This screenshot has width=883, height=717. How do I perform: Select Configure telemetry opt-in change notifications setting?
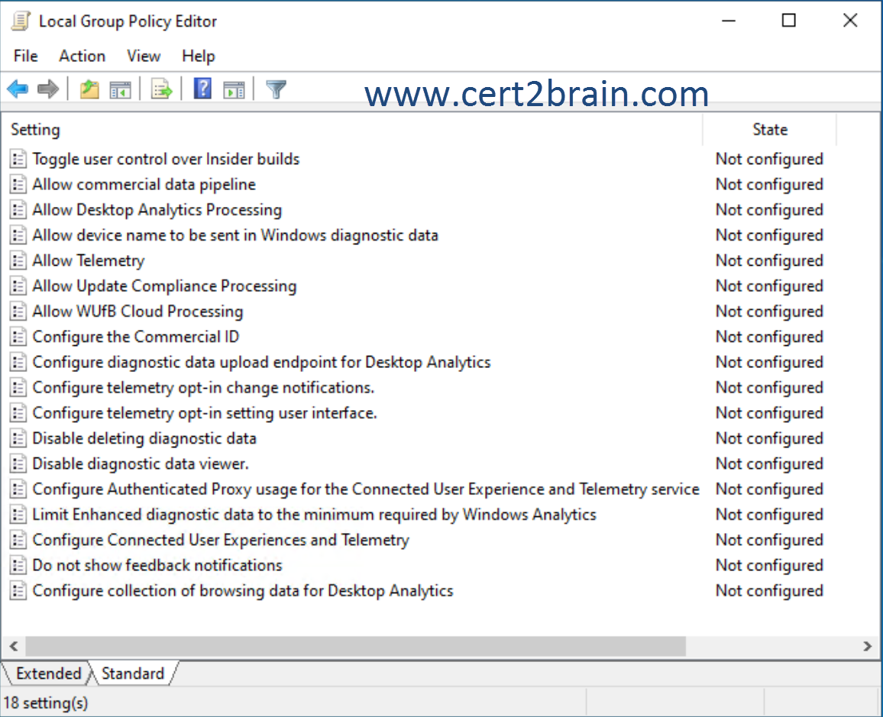point(203,387)
